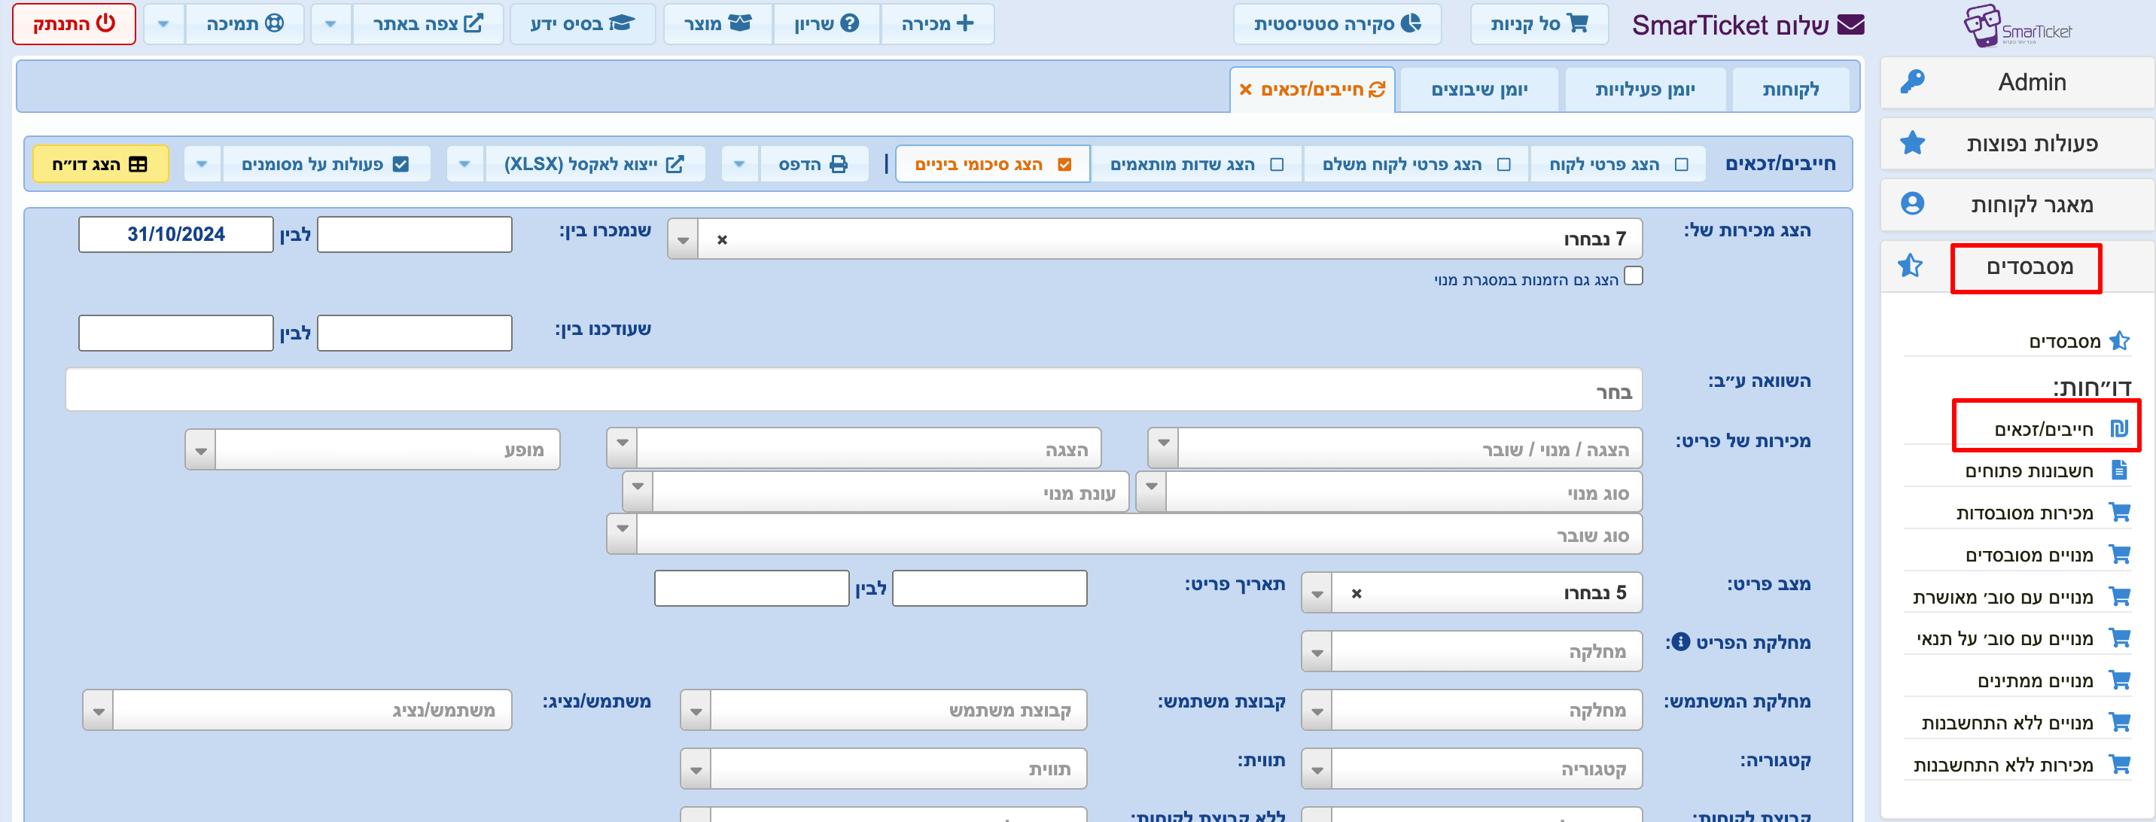Click the שריון button
Viewport: 2156px width, 822px height.
(826, 24)
